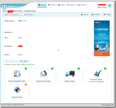Click the Store label in the status bar
This screenshot has width=116, height=108.
click(86, 15)
